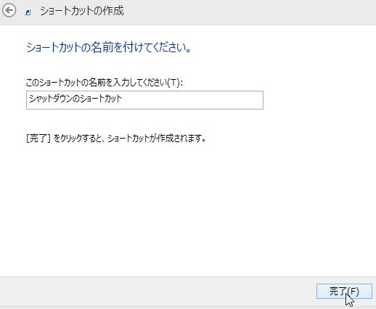The image size is (376, 309).
Task: Click the word シャットダウン inside the name field
Action: coord(52,99)
